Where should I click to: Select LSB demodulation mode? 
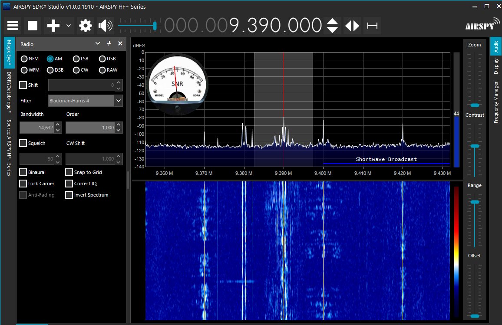tap(81, 59)
